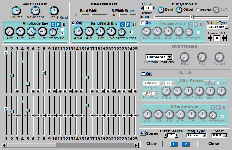Click the Pan knob in Amplitude
Screen dimensions: 232x150
coord(54,10)
